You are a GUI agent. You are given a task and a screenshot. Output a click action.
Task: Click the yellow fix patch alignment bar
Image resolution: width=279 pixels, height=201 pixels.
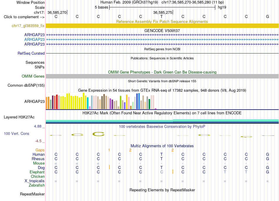click(x=162, y=26)
